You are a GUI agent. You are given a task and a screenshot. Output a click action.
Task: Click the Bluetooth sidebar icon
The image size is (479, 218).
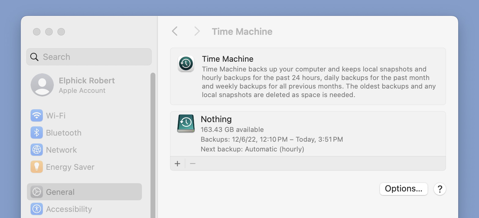tap(37, 133)
